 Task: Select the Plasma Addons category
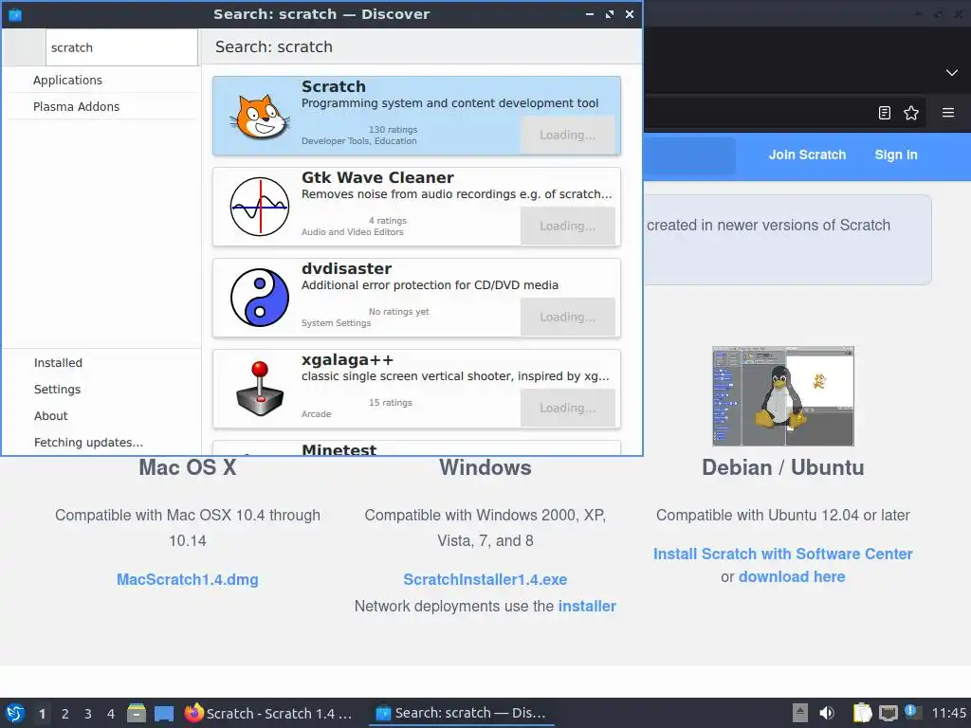tap(102, 106)
